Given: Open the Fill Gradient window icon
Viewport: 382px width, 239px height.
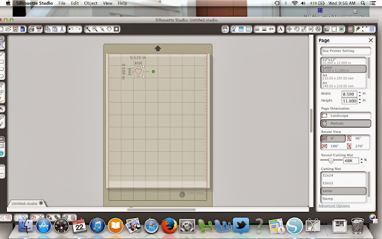Looking at the screenshot, I should (x=241, y=30).
